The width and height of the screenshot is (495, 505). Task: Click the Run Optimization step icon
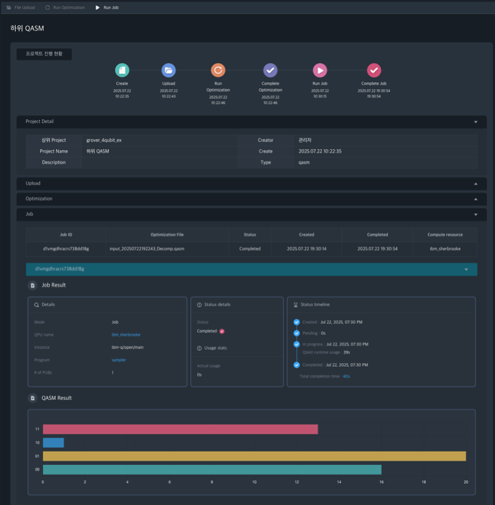pos(218,70)
